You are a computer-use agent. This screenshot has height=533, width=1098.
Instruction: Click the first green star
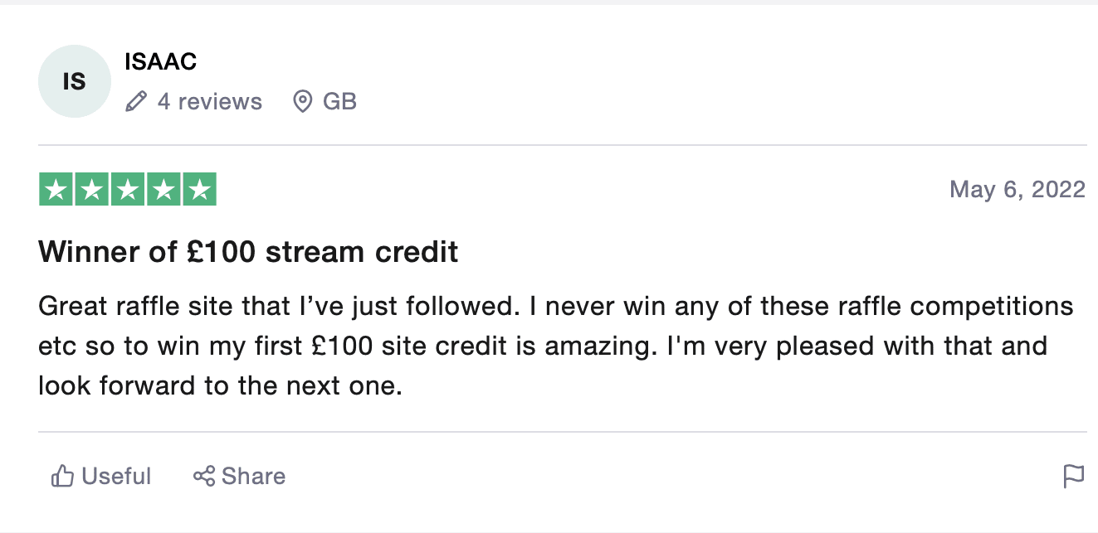56,190
